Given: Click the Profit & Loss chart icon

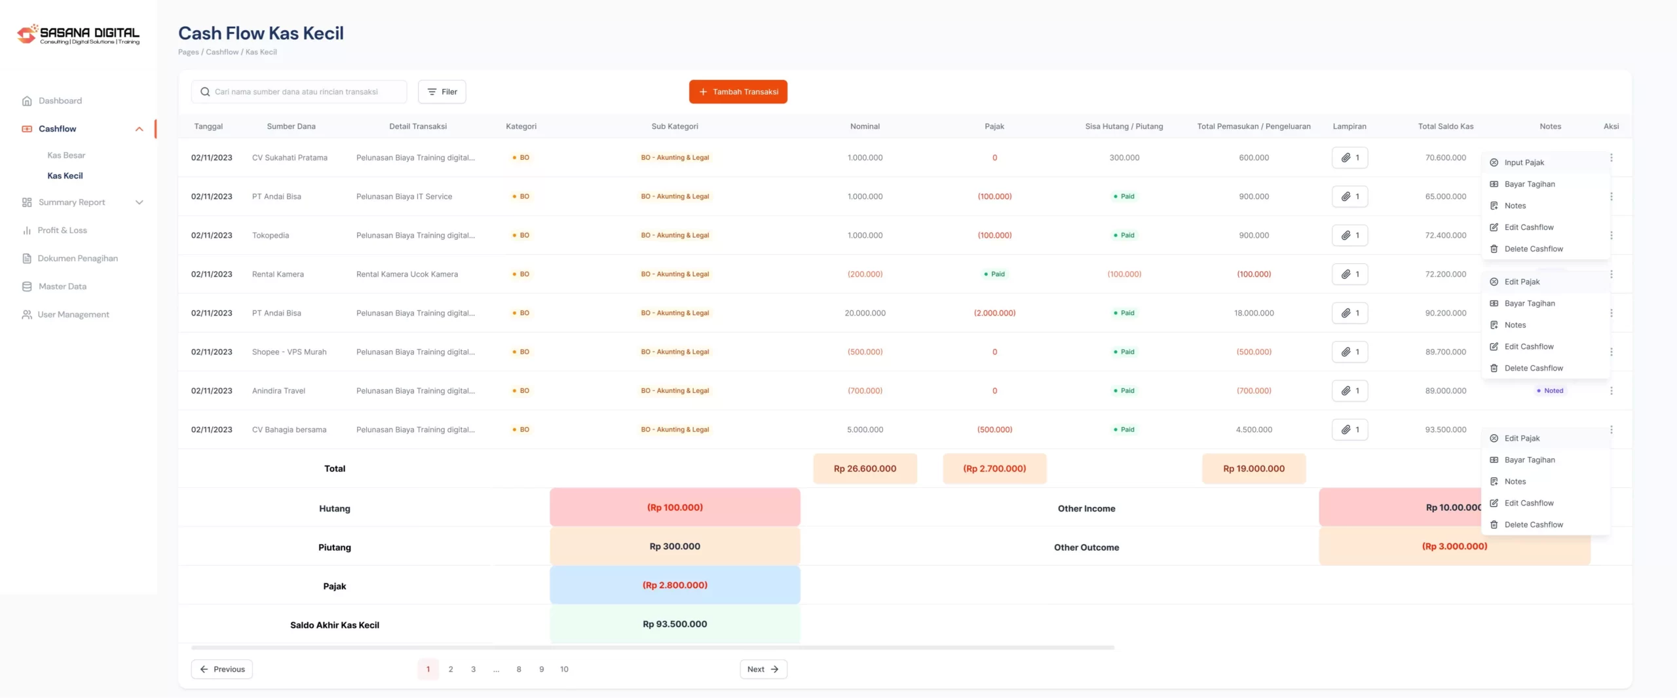Looking at the screenshot, I should click(x=27, y=230).
